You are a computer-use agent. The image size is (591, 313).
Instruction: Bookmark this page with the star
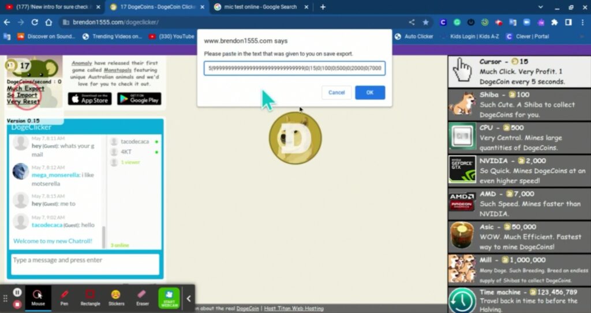(425, 22)
